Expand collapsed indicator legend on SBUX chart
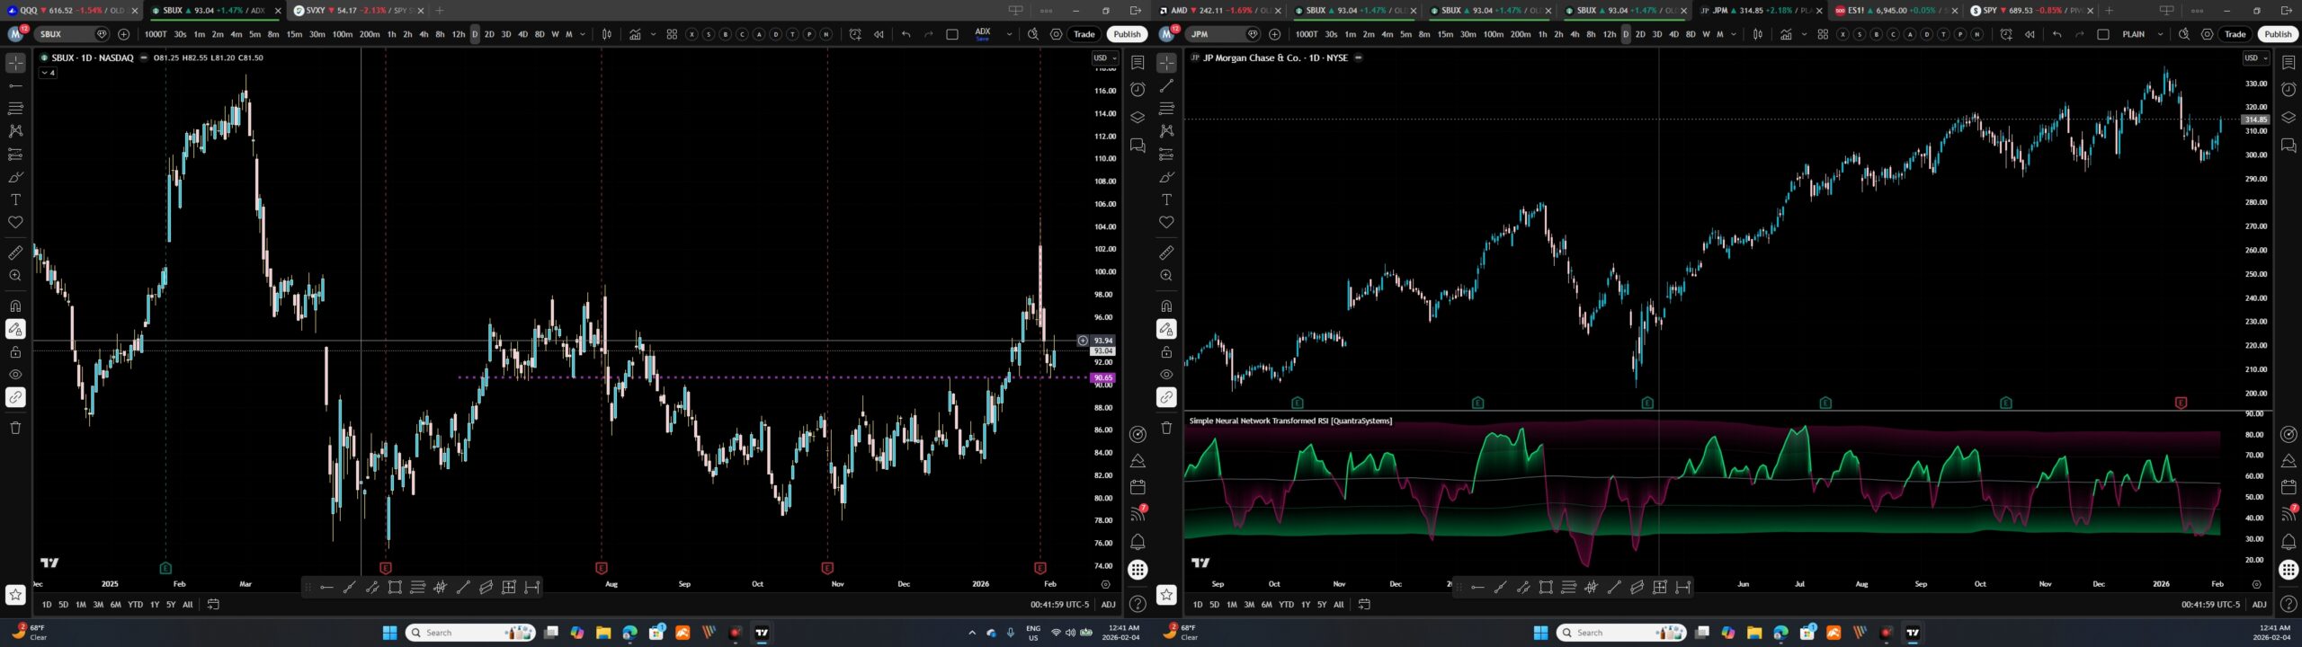 (x=48, y=73)
